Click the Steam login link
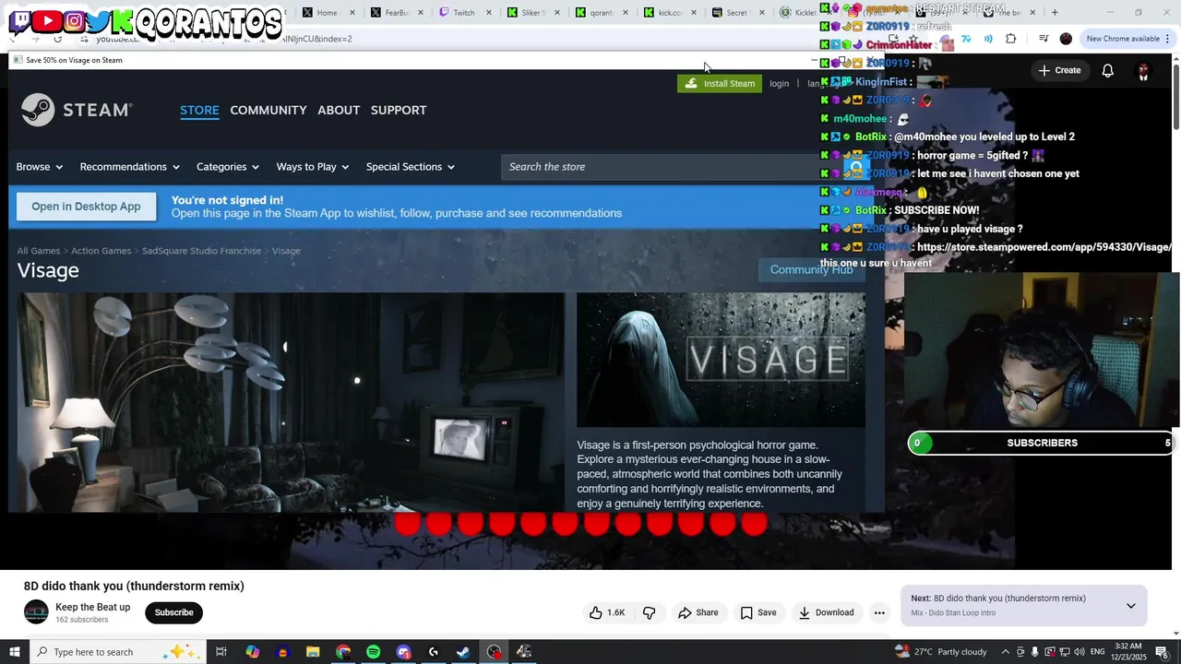Image resolution: width=1181 pixels, height=664 pixels. click(779, 84)
